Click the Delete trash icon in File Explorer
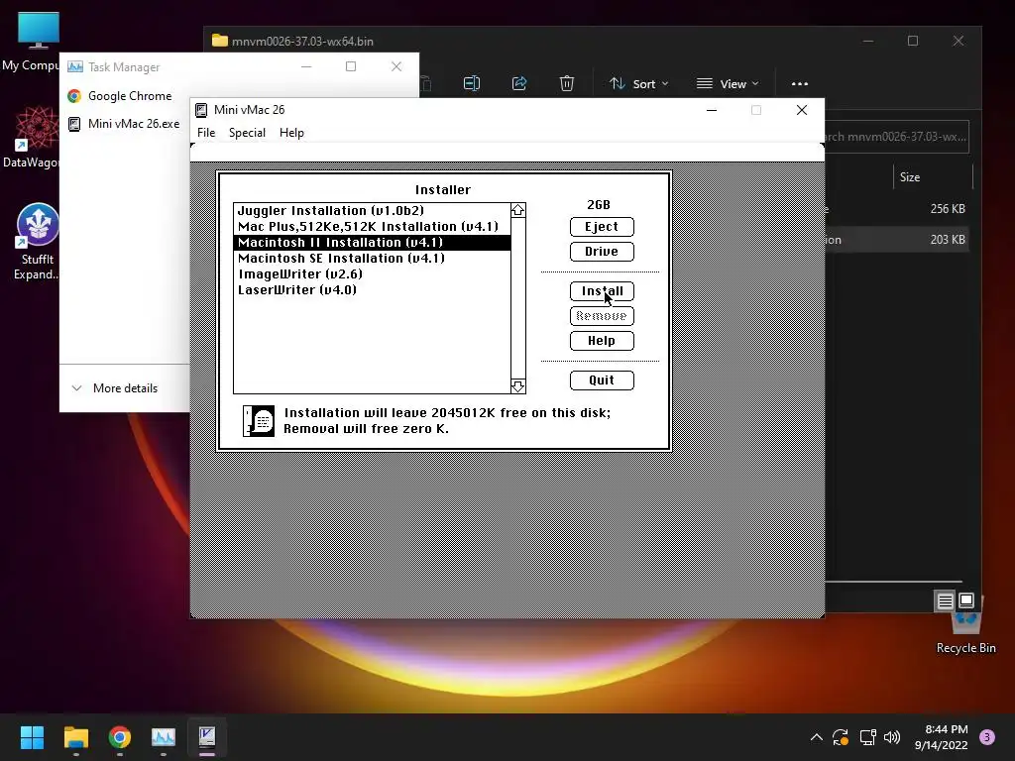1015x761 pixels. click(x=566, y=83)
